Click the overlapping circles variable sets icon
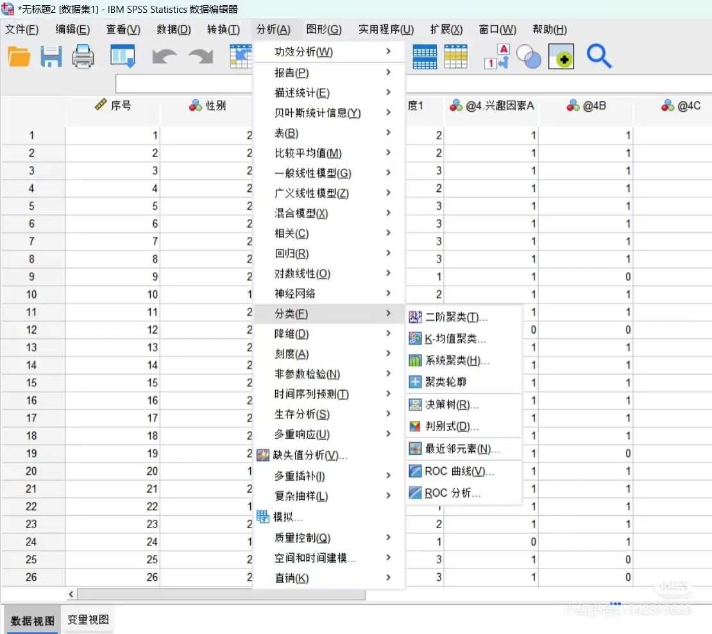The image size is (712, 634). pos(529,56)
